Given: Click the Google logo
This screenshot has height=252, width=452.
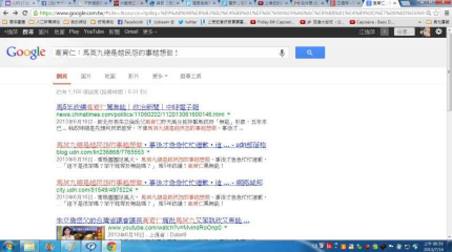Looking at the screenshot, I should coord(26,52).
